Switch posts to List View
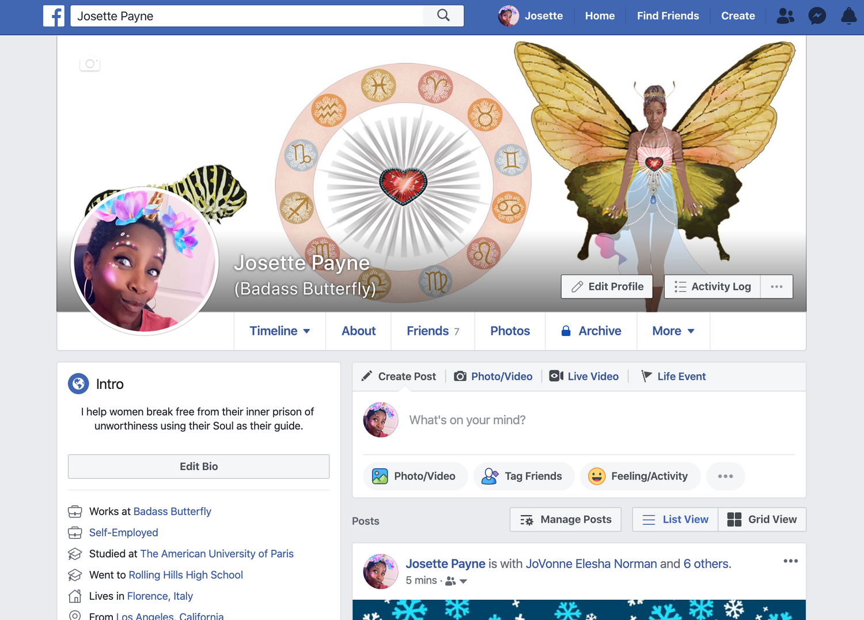Viewport: 864px width, 620px height. [675, 520]
